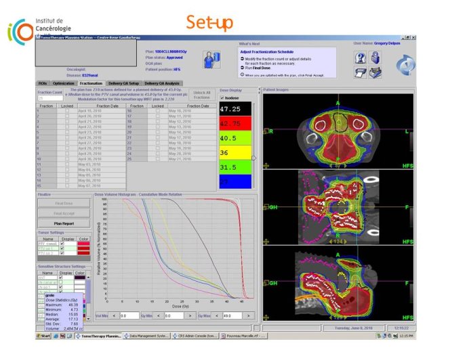Viewport: 467px width, 350px height.
Task: Open the Windows Start menu
Action: 43,336
